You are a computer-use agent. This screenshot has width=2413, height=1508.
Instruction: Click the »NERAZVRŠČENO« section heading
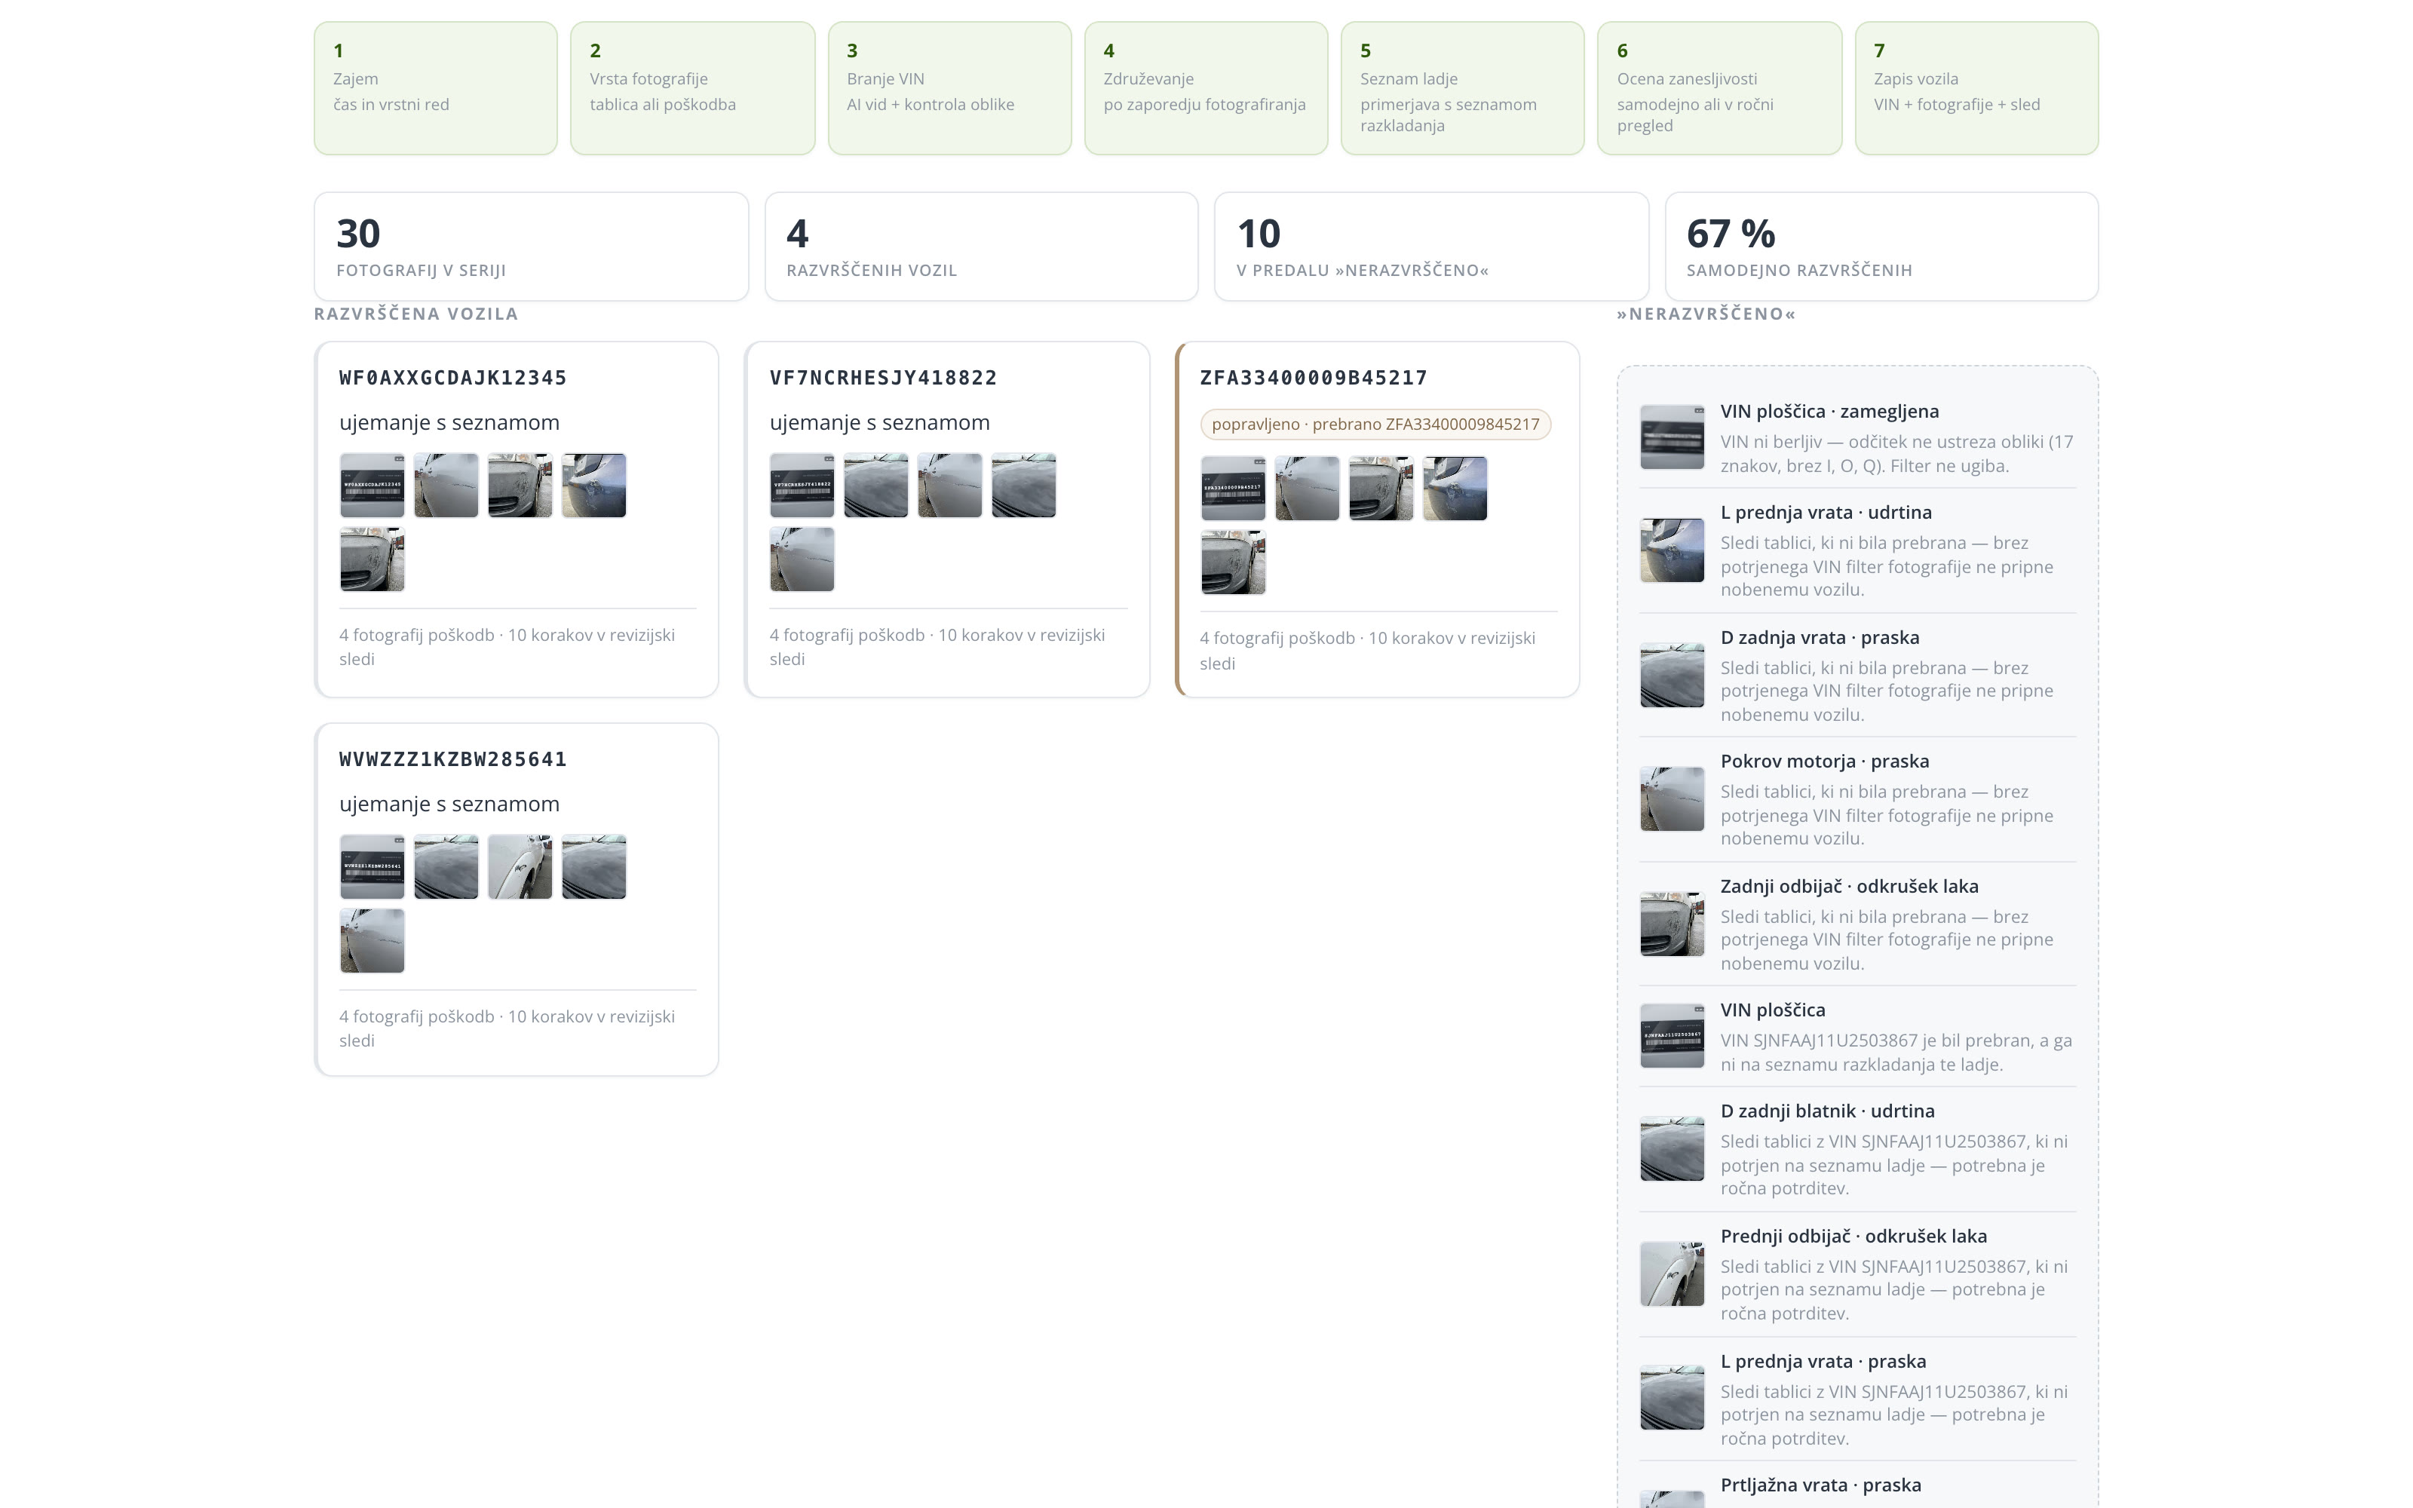[1706, 314]
